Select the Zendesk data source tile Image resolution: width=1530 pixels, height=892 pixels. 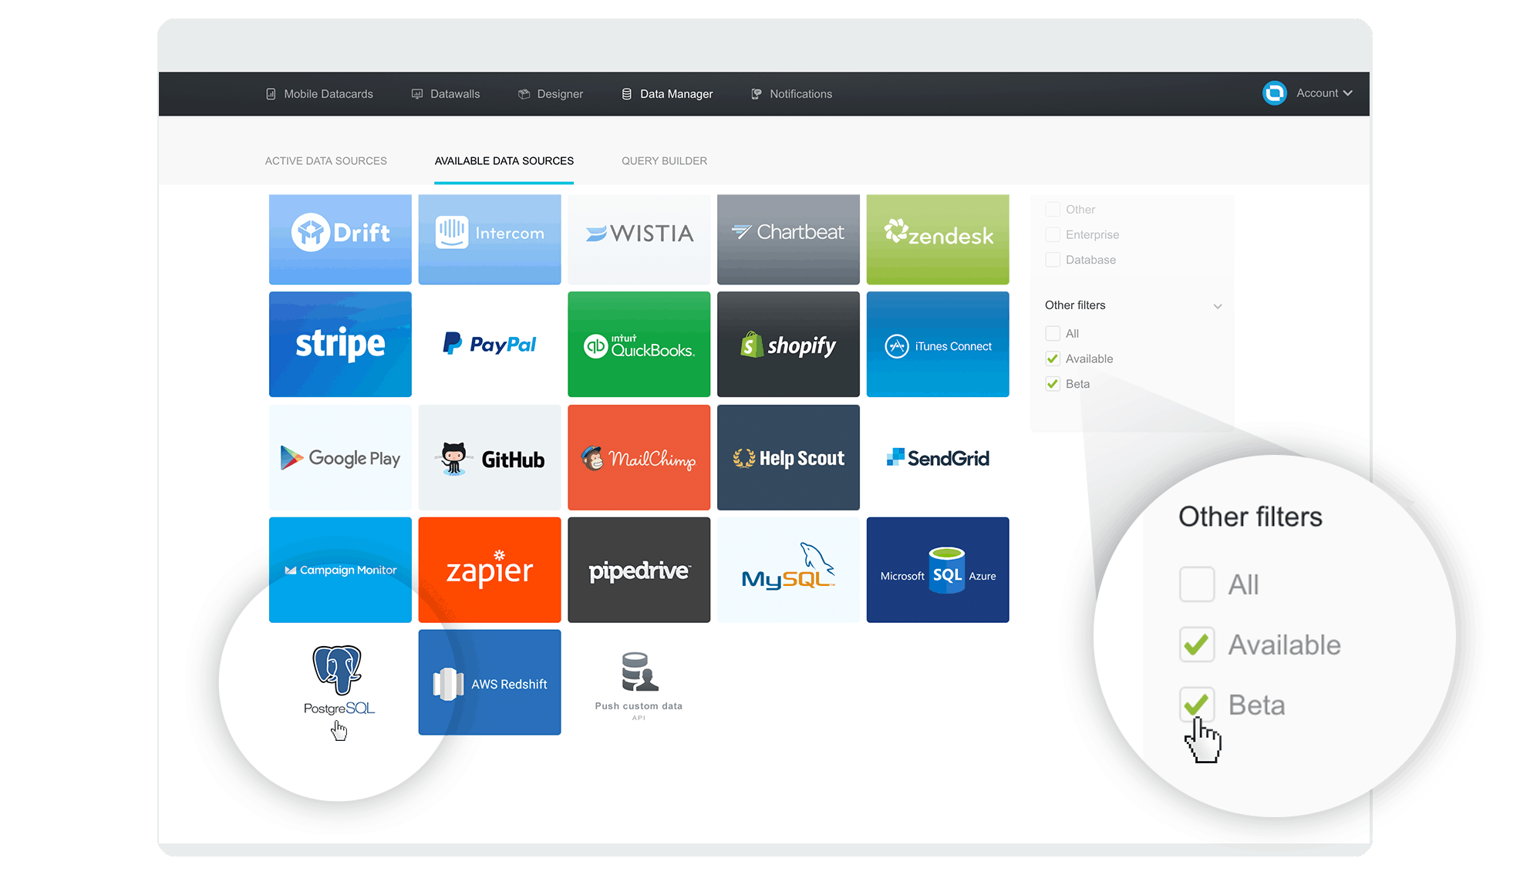click(938, 239)
